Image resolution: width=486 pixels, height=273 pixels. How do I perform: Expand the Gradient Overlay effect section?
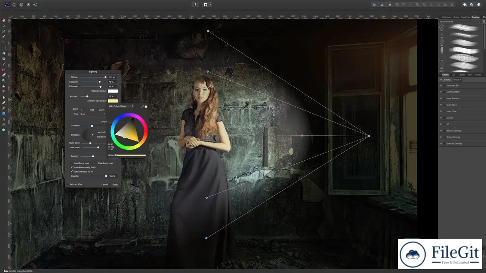(x=441, y=143)
